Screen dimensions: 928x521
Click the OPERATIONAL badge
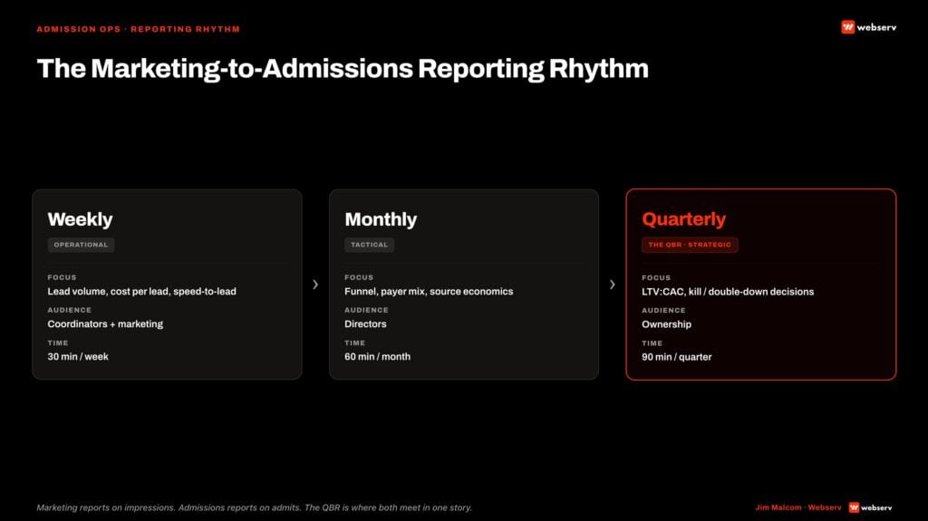coord(81,245)
